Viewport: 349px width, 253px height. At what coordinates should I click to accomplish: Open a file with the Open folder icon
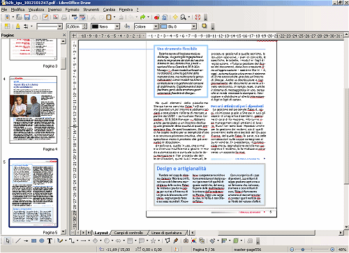point(19,17)
